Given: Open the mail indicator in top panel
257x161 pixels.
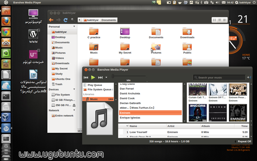Looking at the screenshot, I should click(x=224, y=3).
